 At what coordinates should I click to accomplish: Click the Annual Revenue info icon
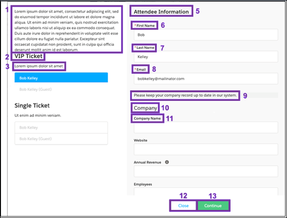166,162
